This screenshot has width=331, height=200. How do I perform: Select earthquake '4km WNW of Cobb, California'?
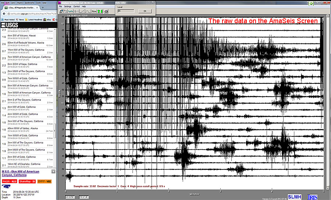pyautogui.click(x=28, y=115)
